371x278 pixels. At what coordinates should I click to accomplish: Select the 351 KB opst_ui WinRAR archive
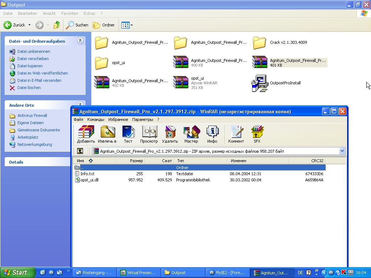195,83
